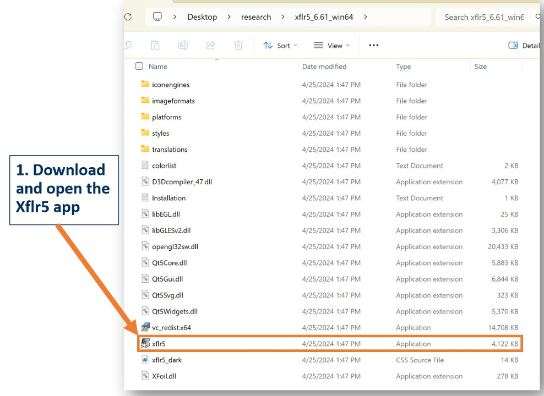Click the This PC monitor icon
This screenshot has height=396, width=544.
[158, 17]
